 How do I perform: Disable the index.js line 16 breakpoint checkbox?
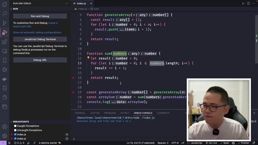point(15,135)
